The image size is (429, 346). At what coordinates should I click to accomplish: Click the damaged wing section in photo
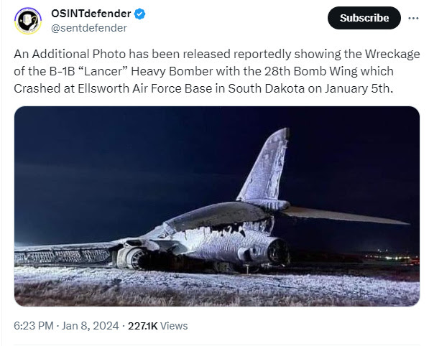pos(63,256)
